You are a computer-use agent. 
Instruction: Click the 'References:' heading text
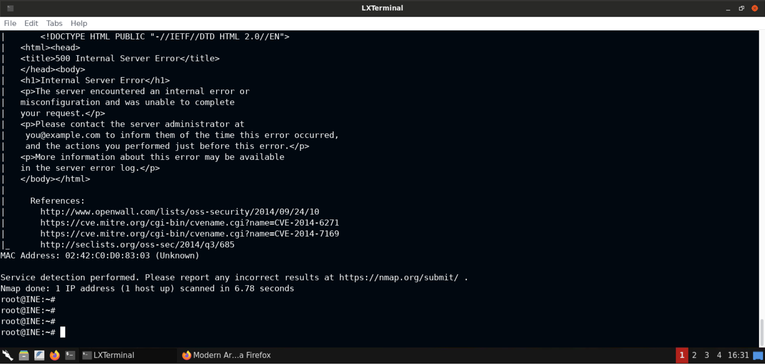coord(57,201)
